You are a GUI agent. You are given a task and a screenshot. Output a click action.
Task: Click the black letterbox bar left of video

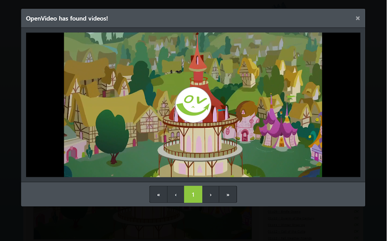coord(45,105)
